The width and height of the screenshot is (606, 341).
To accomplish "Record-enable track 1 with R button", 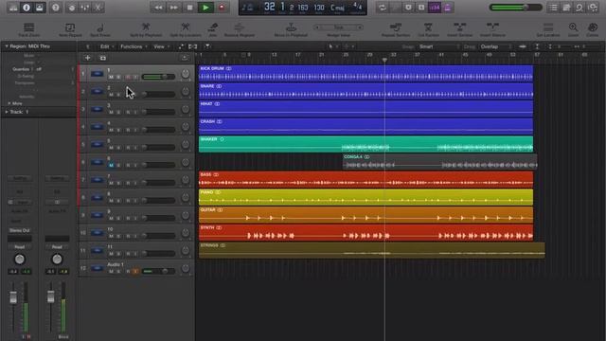I will pos(128,77).
